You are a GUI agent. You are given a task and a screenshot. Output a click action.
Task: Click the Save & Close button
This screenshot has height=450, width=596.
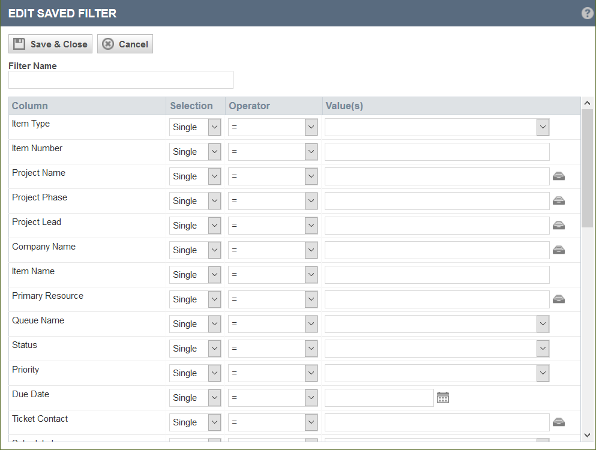click(x=50, y=44)
